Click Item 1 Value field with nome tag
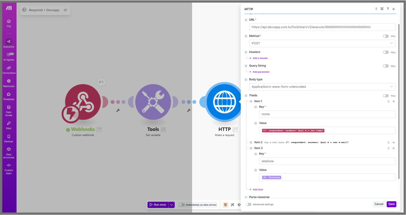Screen dimensions: 406x215 (x=327, y=130)
